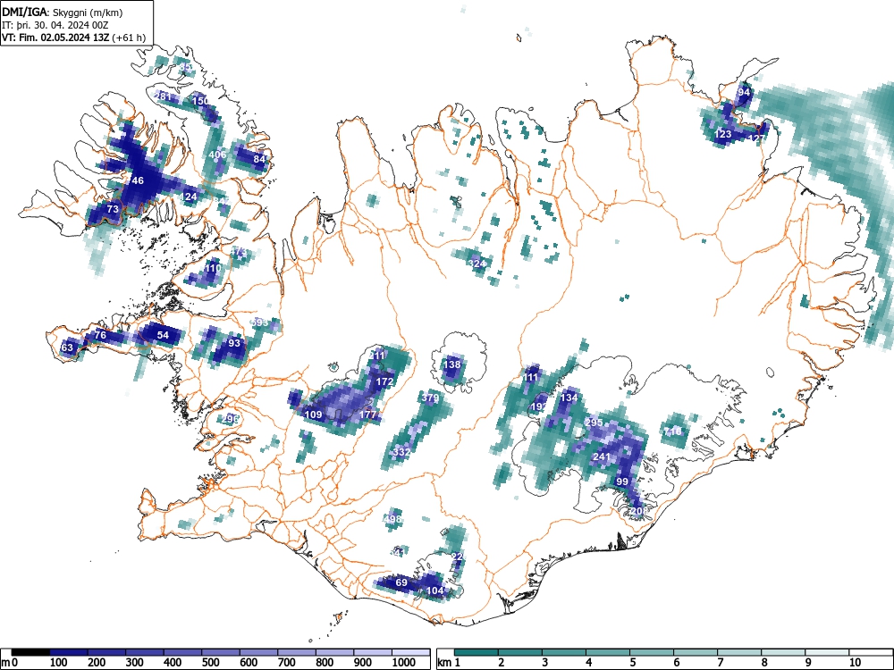Select the dark blue swatch between 100 and 200

click(x=69, y=652)
